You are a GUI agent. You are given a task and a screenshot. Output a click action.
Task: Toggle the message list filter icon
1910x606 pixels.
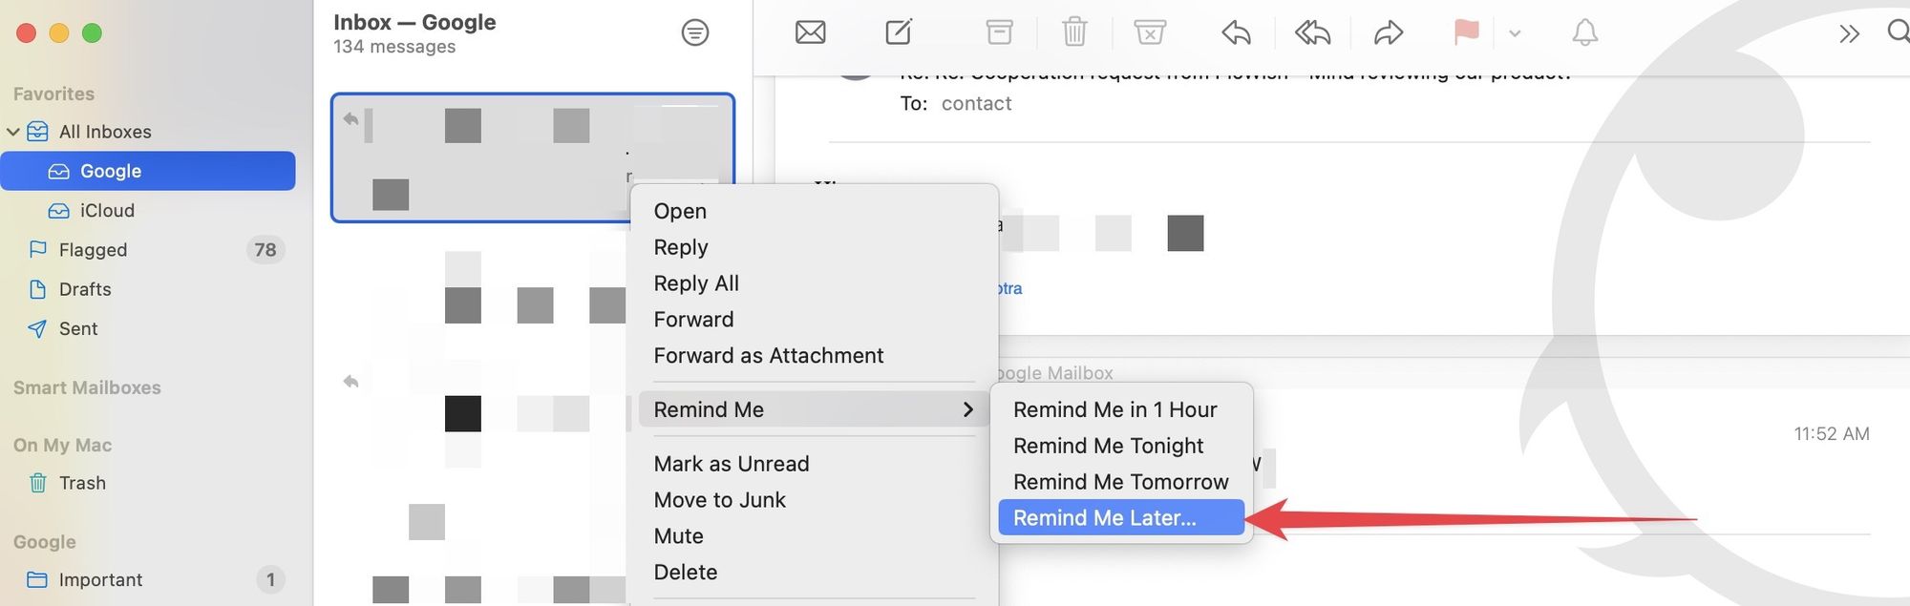pos(695,31)
